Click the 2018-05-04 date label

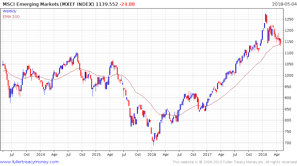pyautogui.click(x=284, y=4)
